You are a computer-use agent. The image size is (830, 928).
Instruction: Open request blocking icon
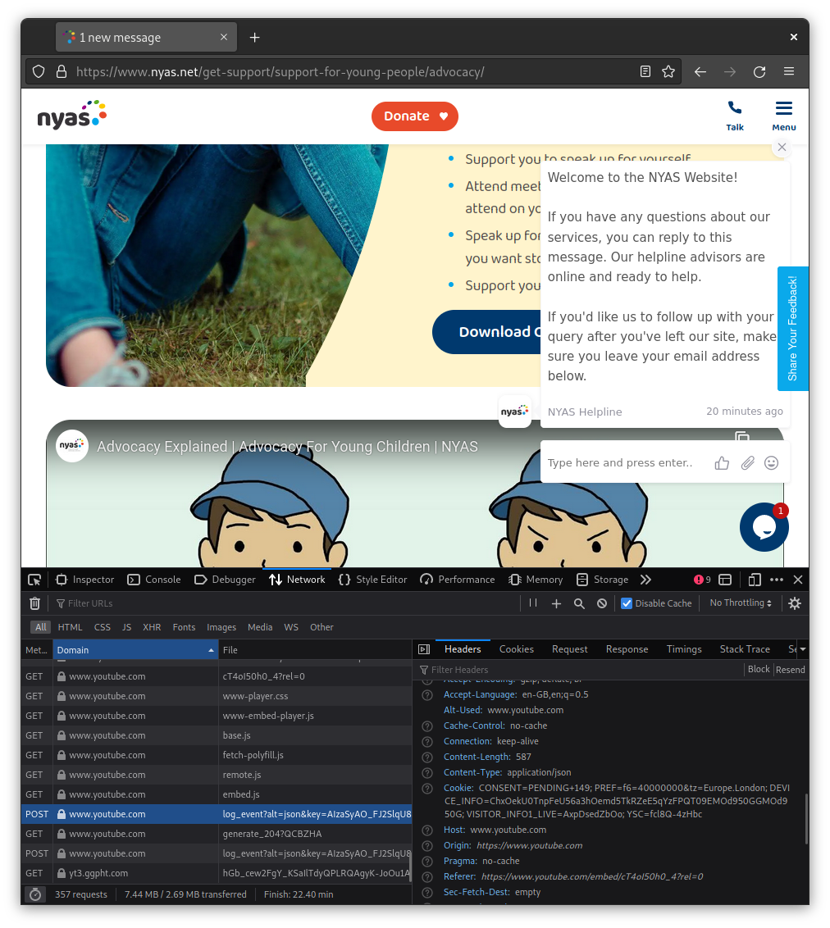[x=601, y=603]
